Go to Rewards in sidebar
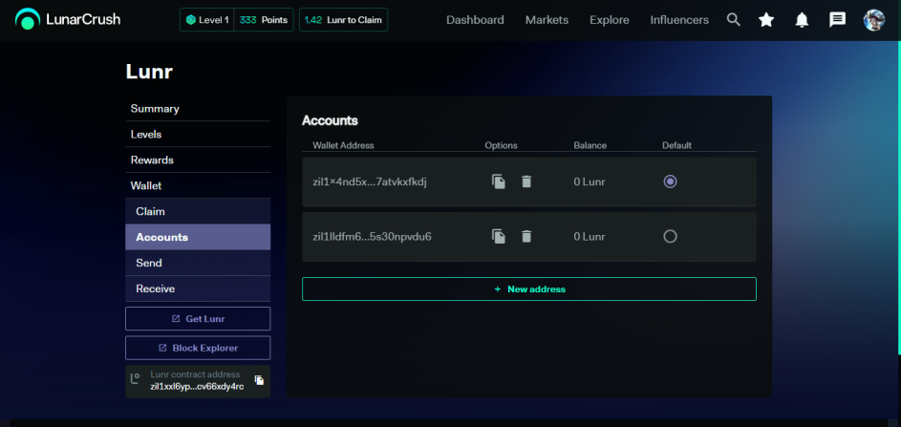The height and width of the screenshot is (427, 901). pos(198,160)
